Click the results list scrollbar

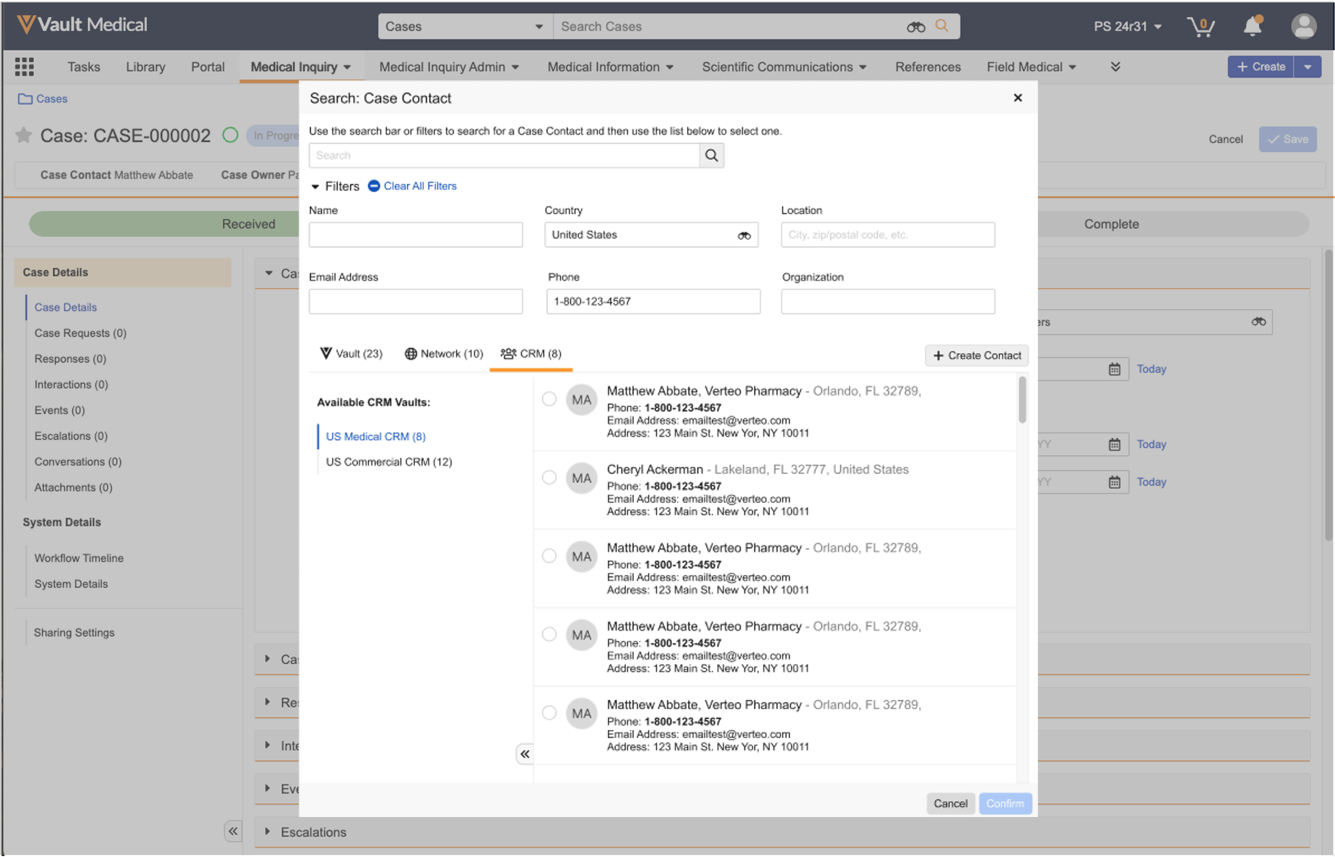[1022, 400]
